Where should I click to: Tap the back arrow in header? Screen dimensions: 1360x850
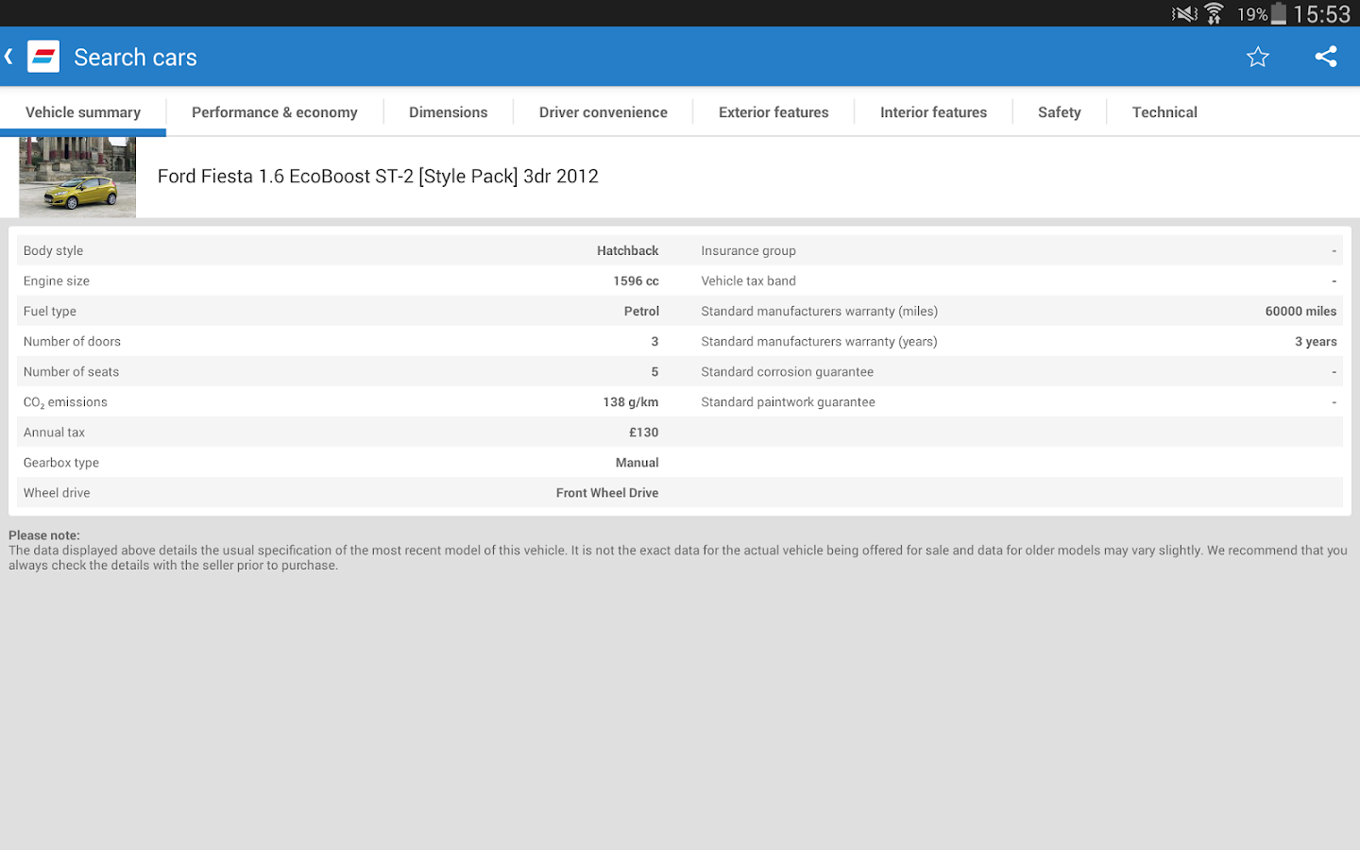tap(8, 57)
